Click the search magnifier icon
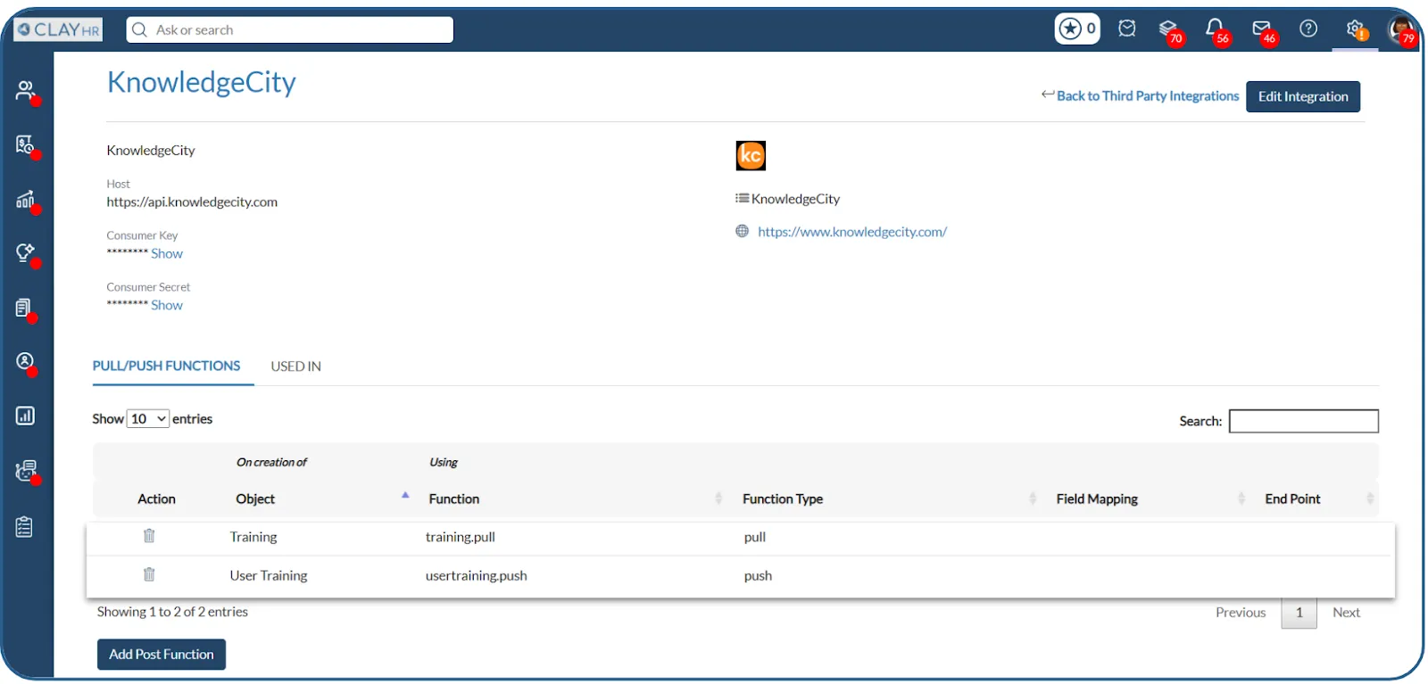This screenshot has height=684, width=1428. tap(139, 29)
